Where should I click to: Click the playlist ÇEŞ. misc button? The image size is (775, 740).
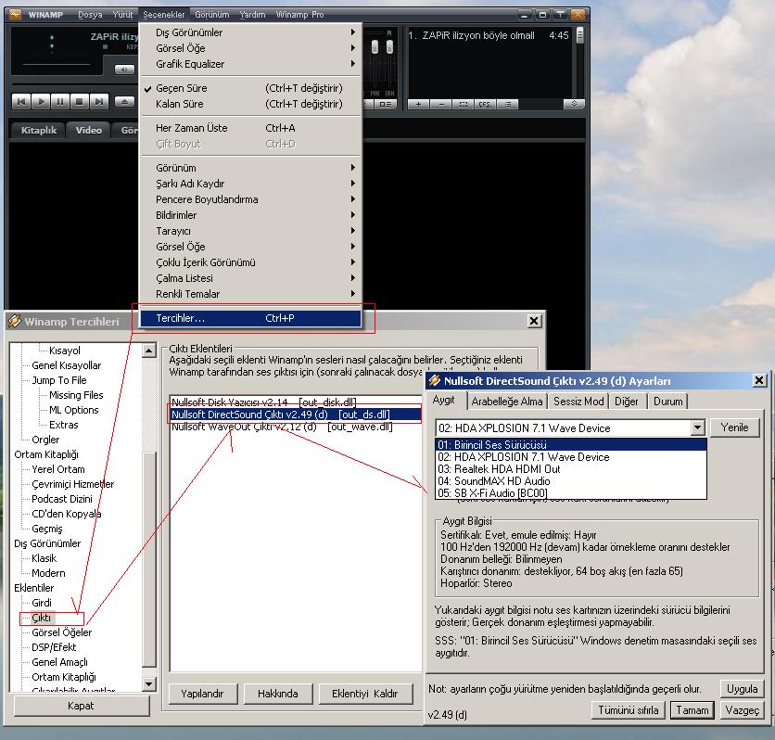[x=485, y=104]
